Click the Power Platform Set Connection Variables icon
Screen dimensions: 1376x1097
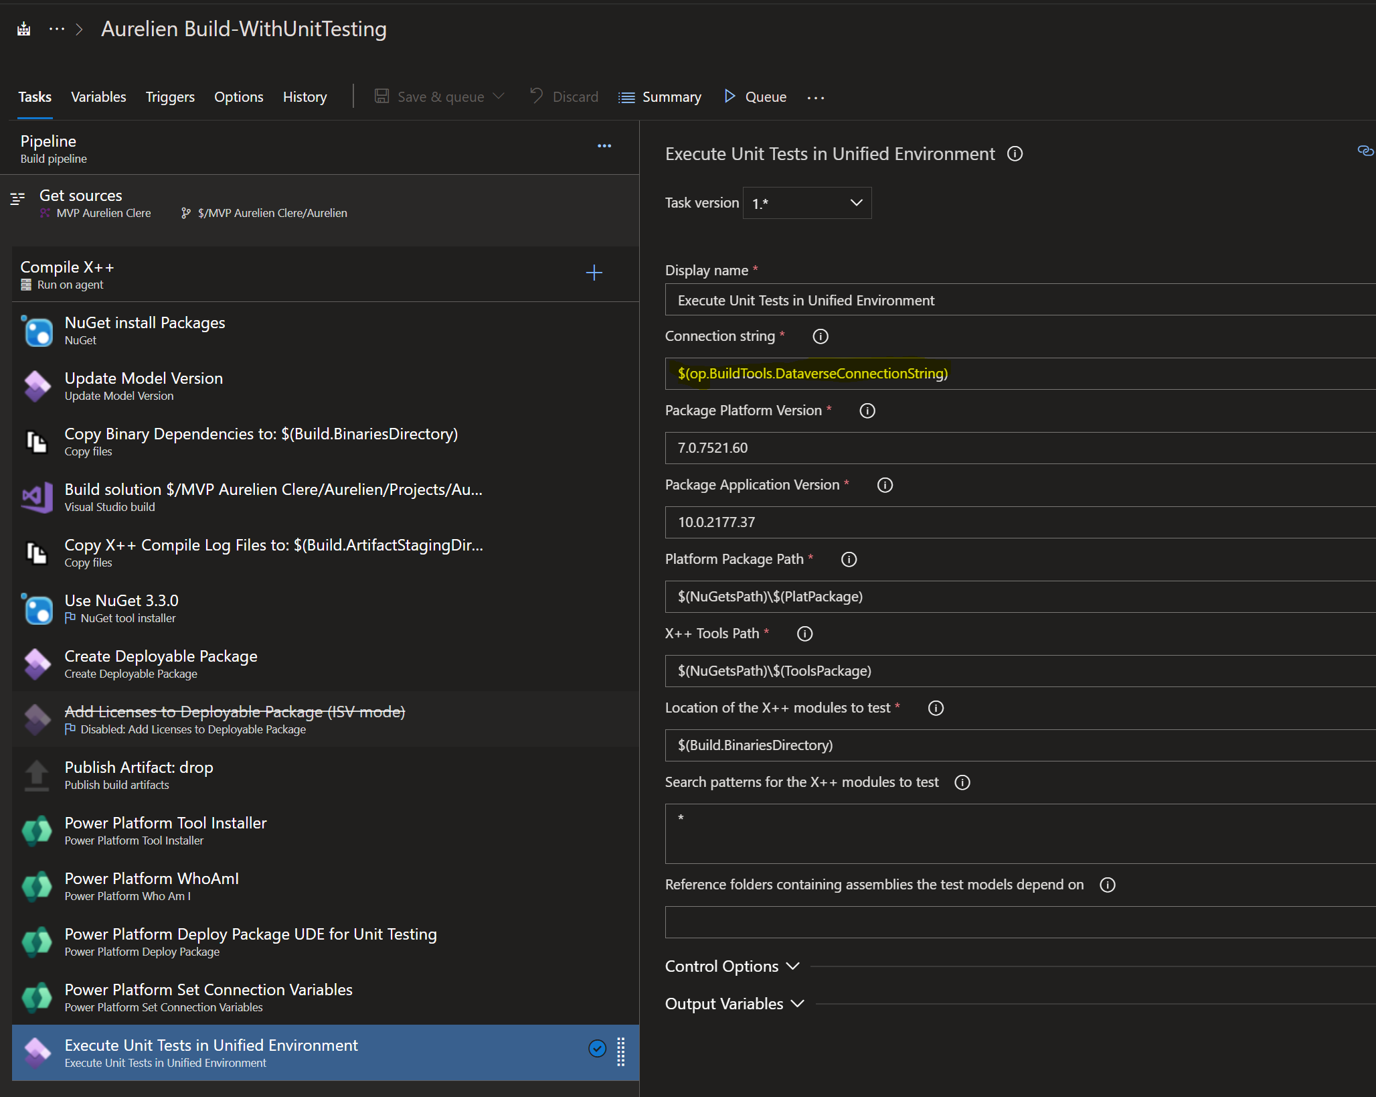click(x=37, y=998)
